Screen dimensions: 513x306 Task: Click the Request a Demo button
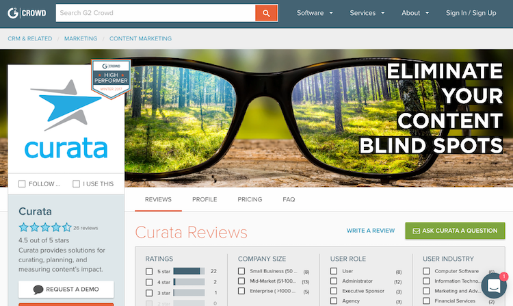click(x=66, y=290)
